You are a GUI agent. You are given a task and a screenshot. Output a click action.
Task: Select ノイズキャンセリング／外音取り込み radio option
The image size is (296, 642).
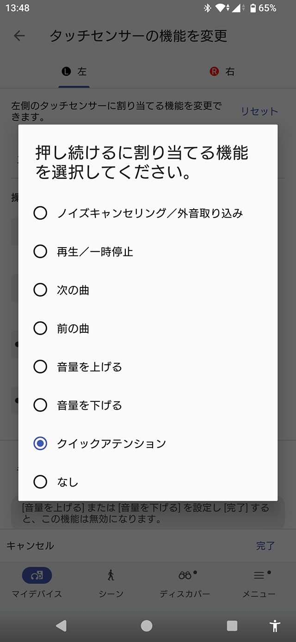(41, 213)
